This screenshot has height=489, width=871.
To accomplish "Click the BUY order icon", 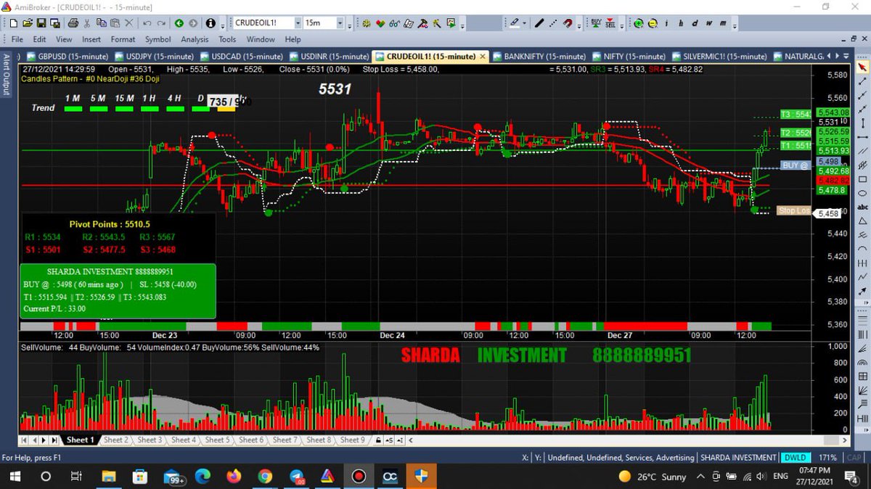I will (x=597, y=23).
